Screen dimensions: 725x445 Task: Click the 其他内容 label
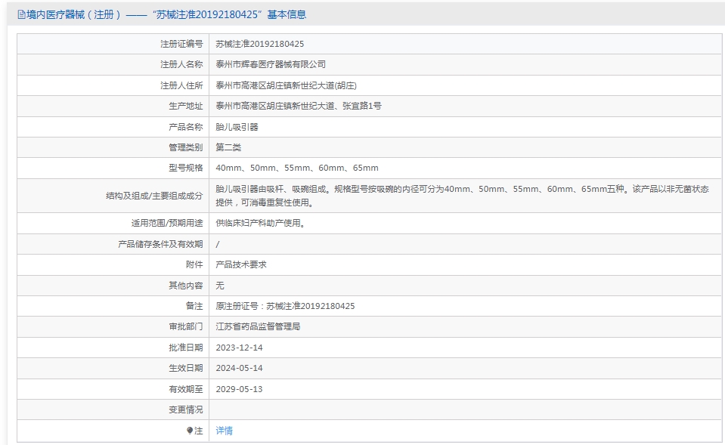(186, 286)
